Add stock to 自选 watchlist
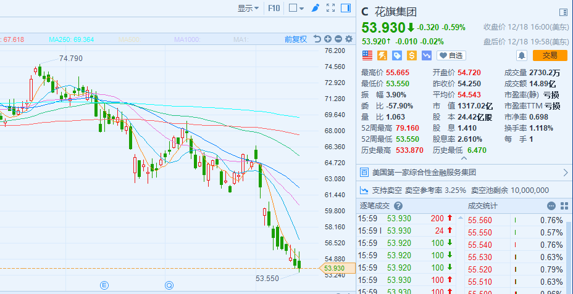 [451, 55]
